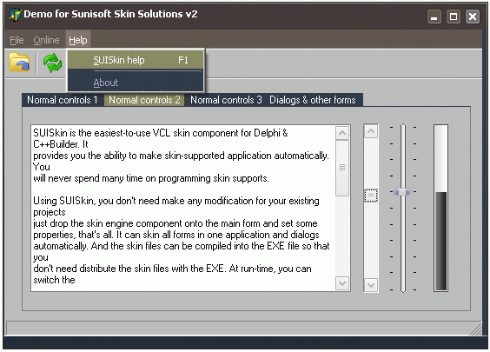
Task: Open the Online menu
Action: click(46, 40)
